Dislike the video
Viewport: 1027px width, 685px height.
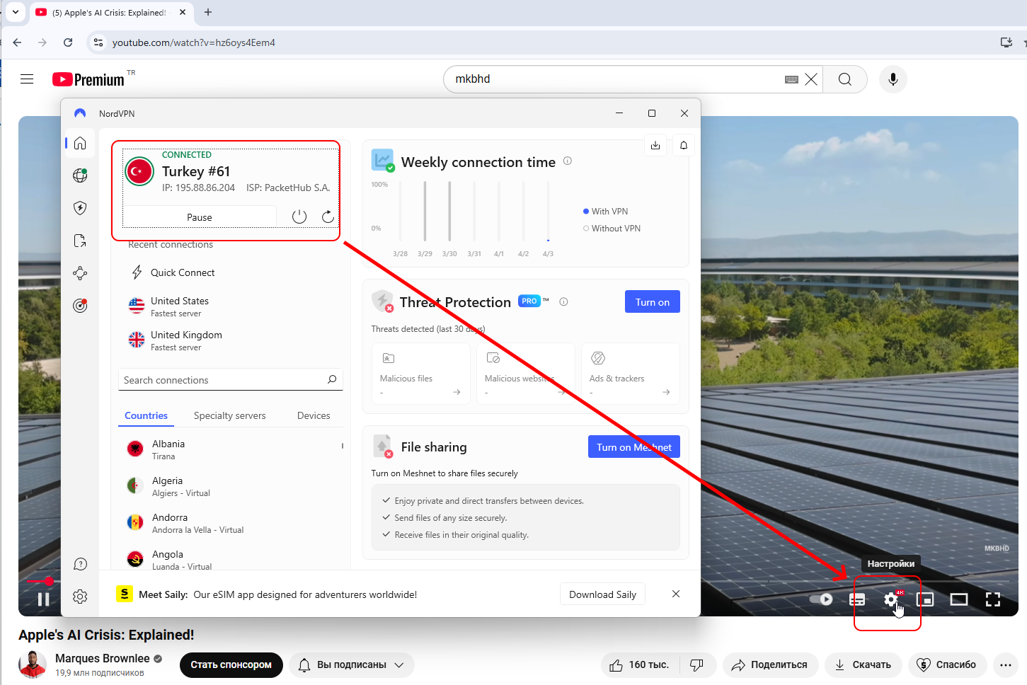tap(696, 664)
